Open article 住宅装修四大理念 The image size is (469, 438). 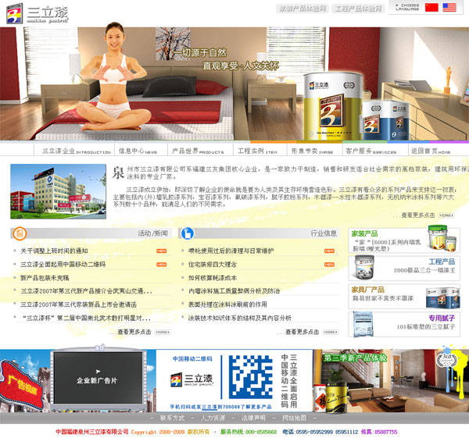[213, 265]
